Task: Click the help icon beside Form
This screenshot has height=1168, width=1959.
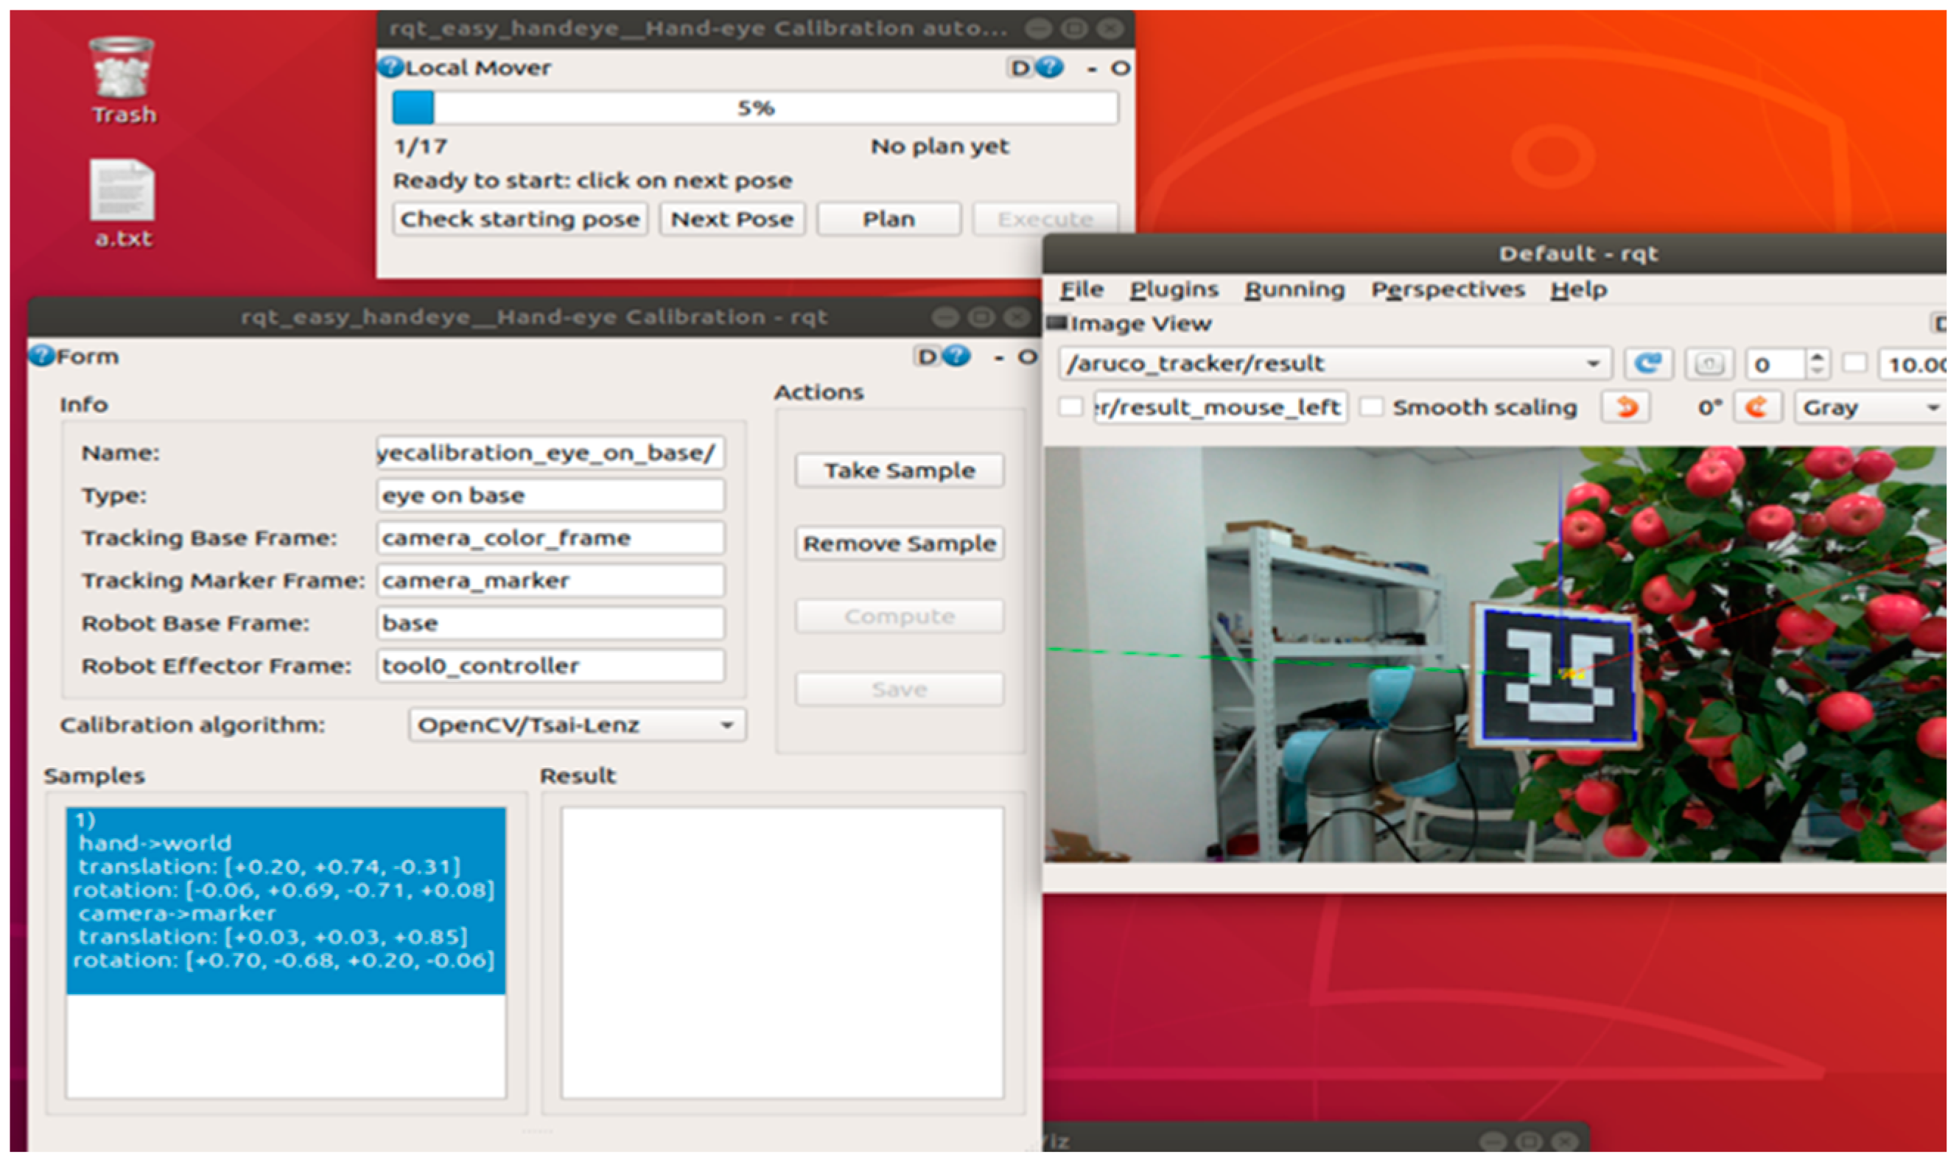Action: coord(42,356)
